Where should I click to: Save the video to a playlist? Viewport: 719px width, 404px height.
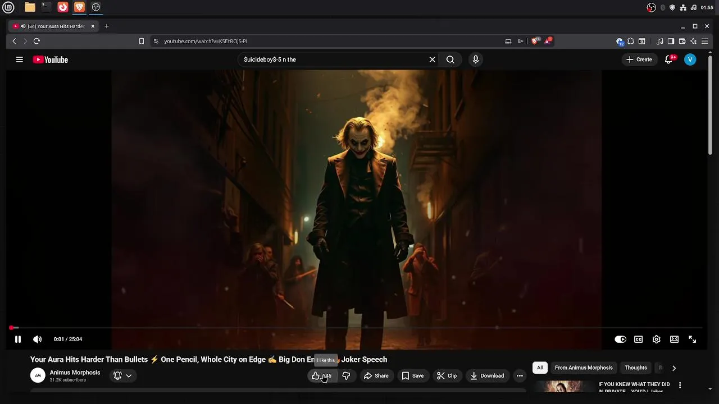click(412, 376)
